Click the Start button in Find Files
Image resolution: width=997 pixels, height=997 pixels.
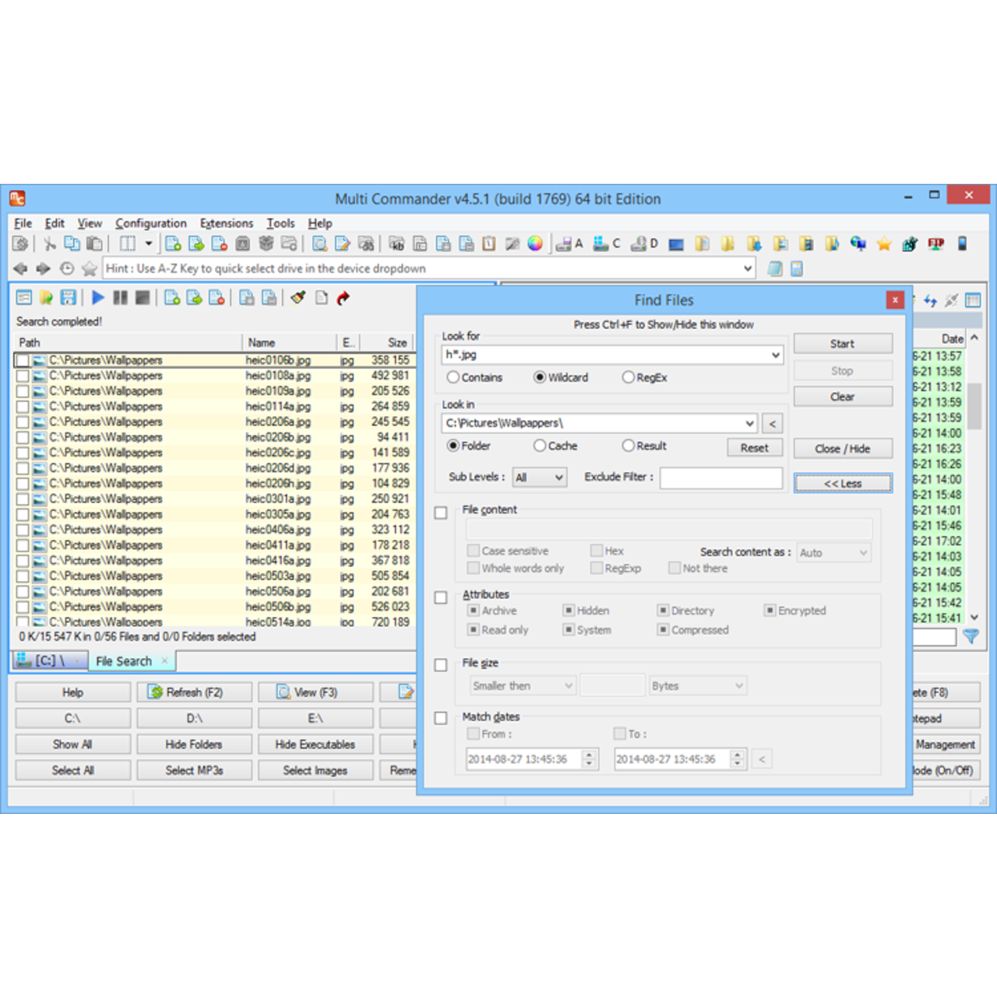(x=842, y=343)
